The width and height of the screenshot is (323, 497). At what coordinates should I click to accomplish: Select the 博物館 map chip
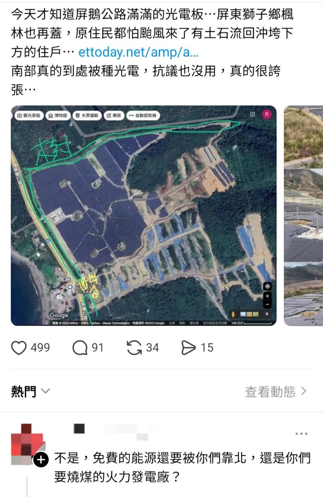coord(58,115)
